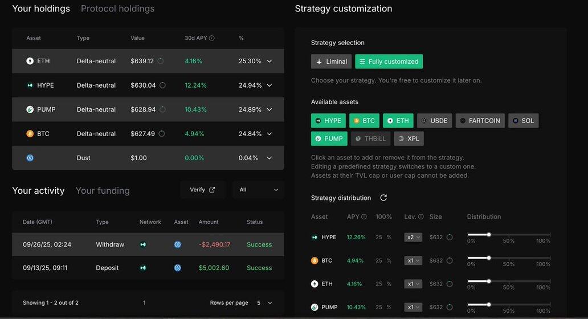Image resolution: width=588 pixels, height=319 pixels.
Task: Click the 30d APY info icon
Action: (212, 38)
